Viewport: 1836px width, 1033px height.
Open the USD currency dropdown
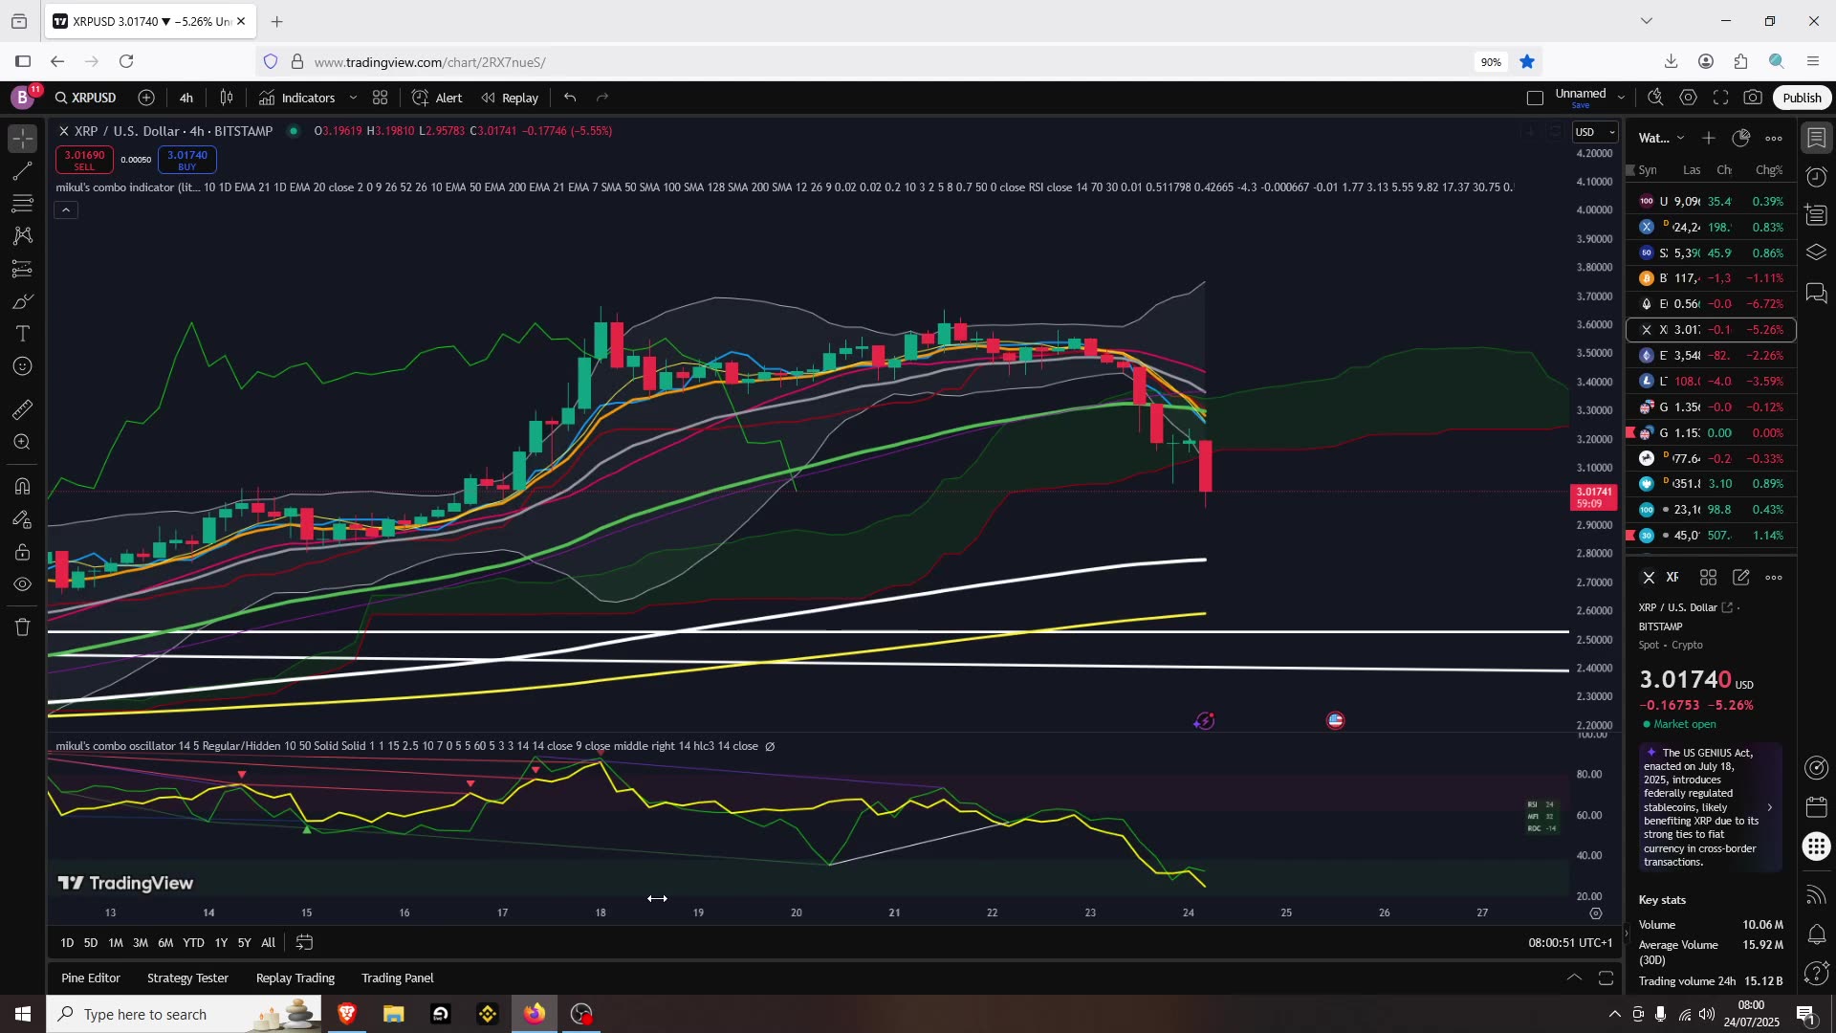1595,132
